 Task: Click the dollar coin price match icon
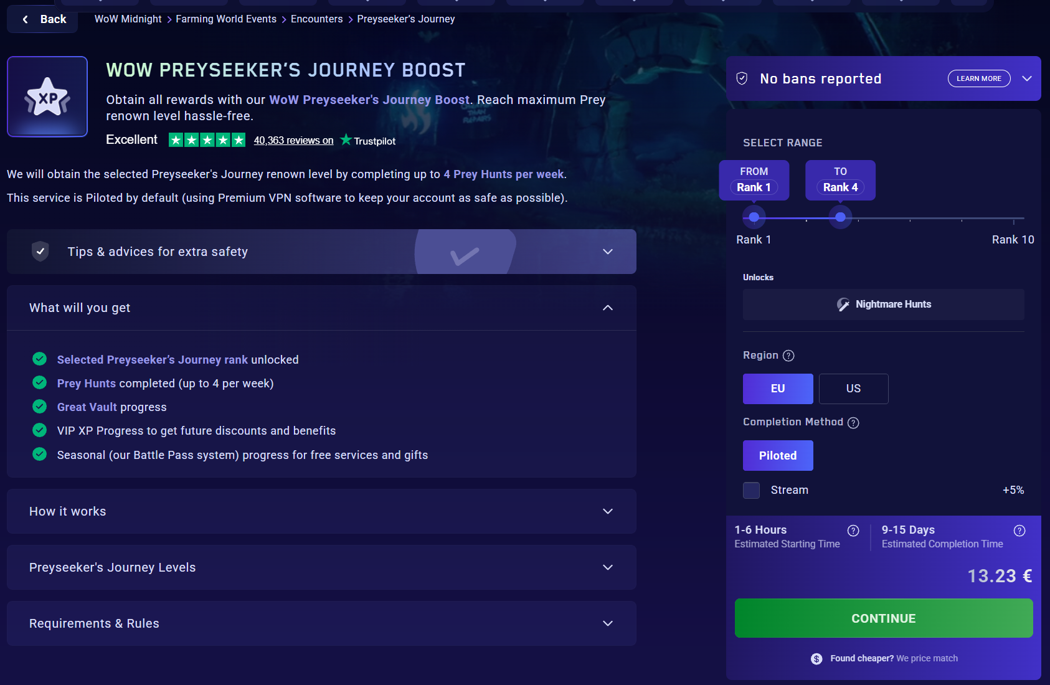816,659
